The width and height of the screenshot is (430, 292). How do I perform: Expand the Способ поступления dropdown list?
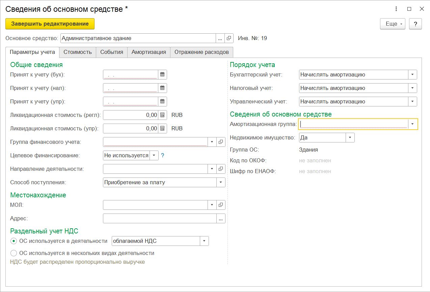pyautogui.click(x=221, y=183)
